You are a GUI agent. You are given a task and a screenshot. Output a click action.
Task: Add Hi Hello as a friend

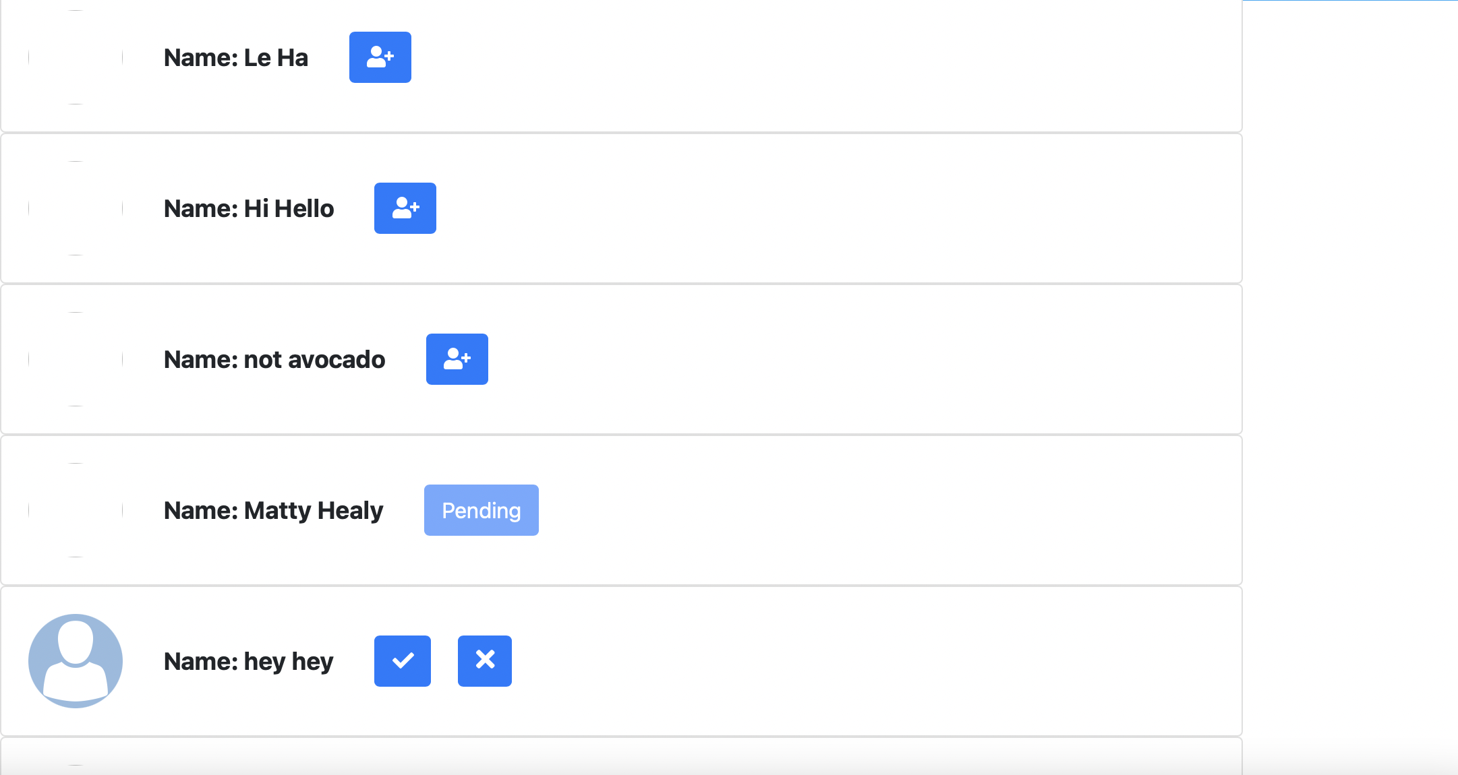[x=405, y=208]
